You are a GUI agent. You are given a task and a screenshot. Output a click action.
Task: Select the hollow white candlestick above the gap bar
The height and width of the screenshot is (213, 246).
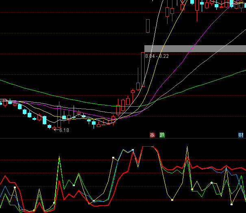(148, 26)
